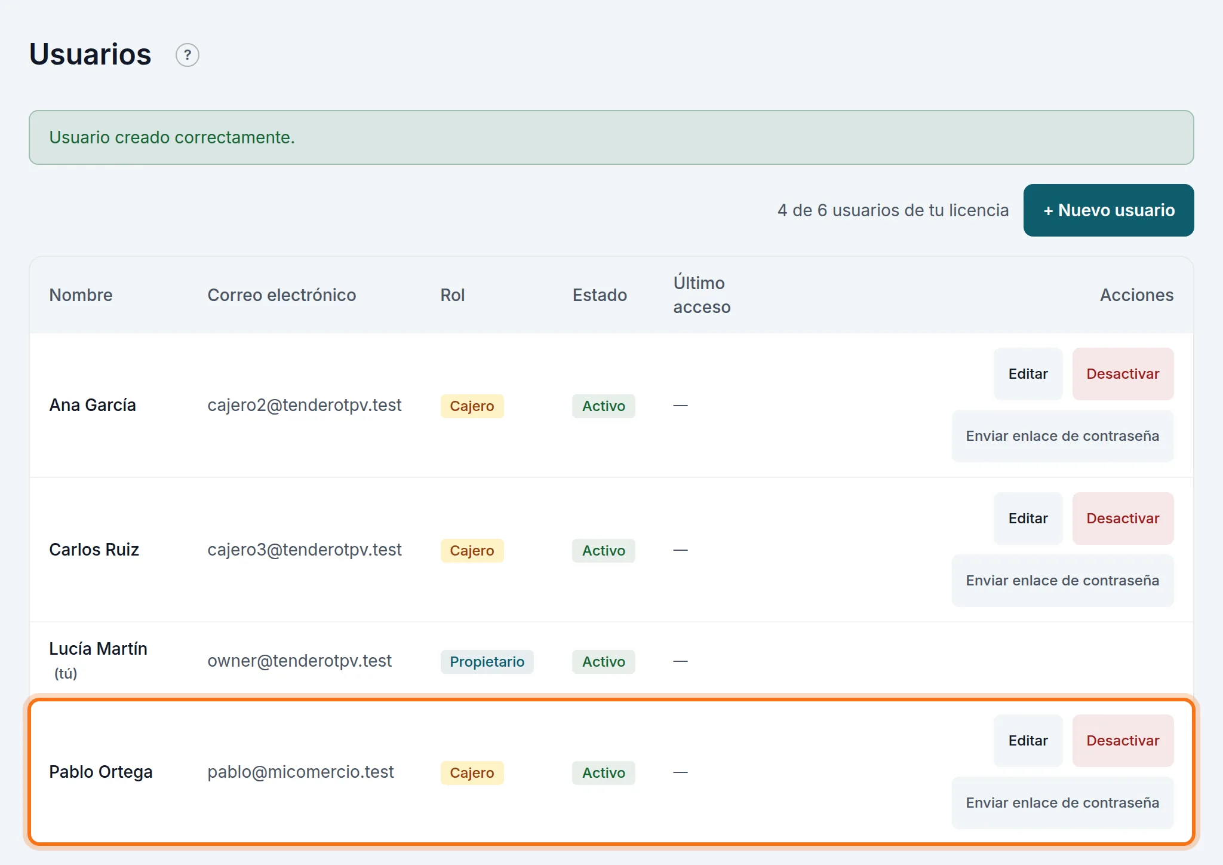This screenshot has width=1223, height=865.
Task: Click the Correo electrónico column header
Action: (x=281, y=295)
